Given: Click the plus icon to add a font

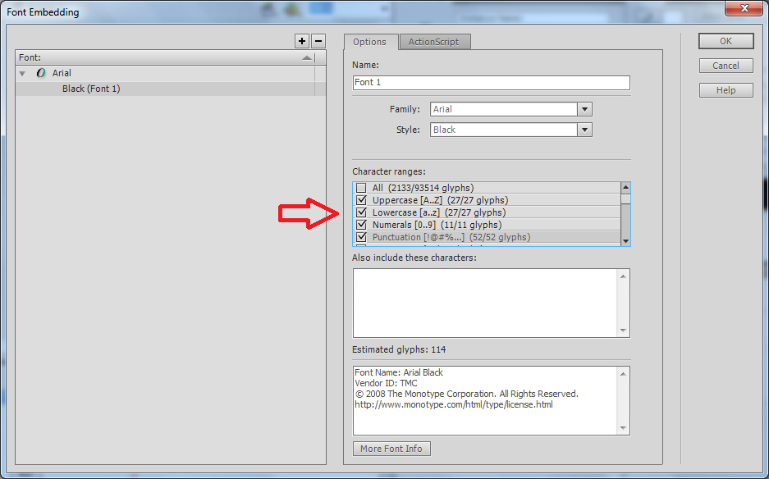Looking at the screenshot, I should [302, 41].
